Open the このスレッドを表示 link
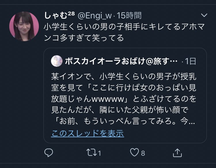 [x=88, y=133]
